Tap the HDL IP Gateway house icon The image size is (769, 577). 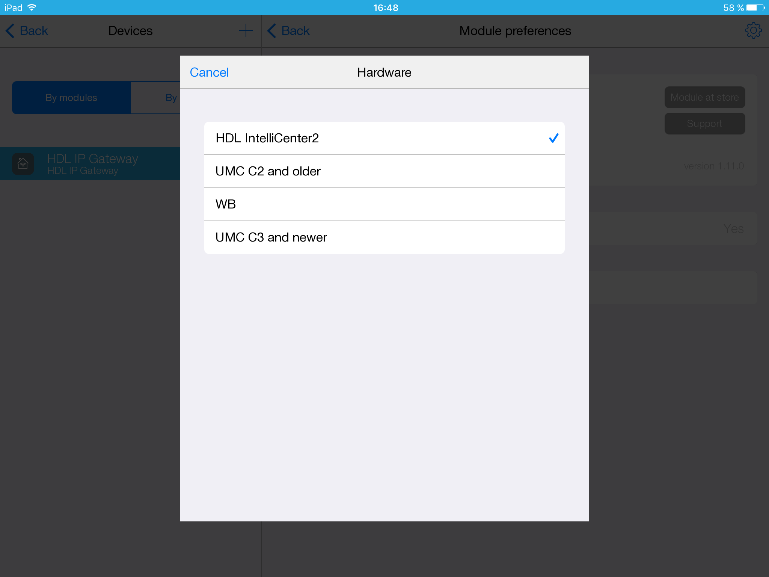point(23,164)
